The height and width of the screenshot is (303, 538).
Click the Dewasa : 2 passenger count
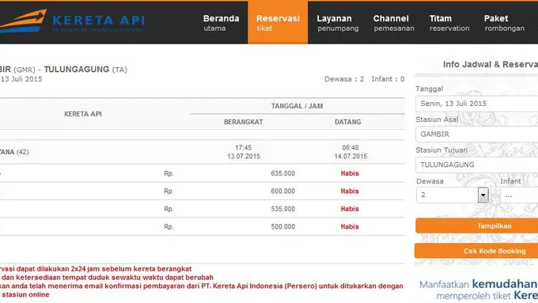point(344,79)
